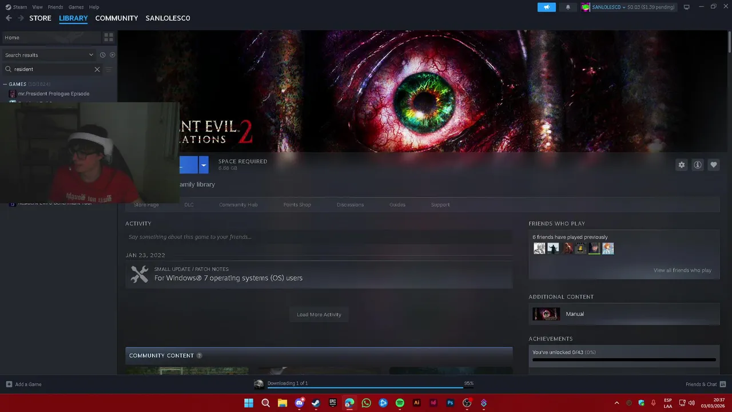Open the notifications bell

click(568, 7)
